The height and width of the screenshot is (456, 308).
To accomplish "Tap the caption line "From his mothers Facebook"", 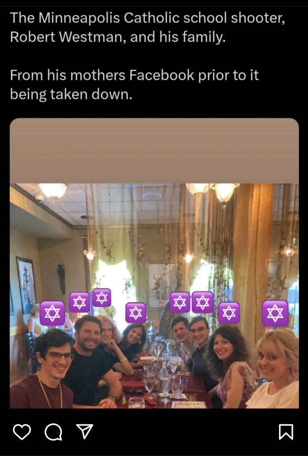I will click(x=134, y=75).
